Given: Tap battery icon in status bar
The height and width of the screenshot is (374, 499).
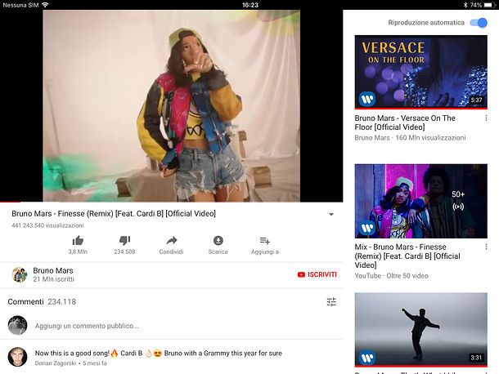Looking at the screenshot, I should (489, 5).
